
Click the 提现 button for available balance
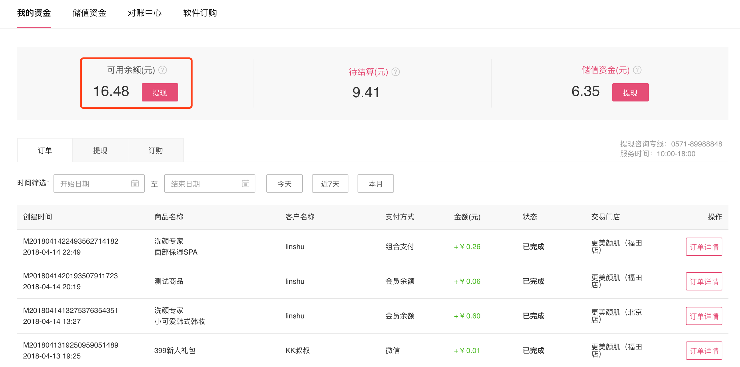(x=160, y=92)
